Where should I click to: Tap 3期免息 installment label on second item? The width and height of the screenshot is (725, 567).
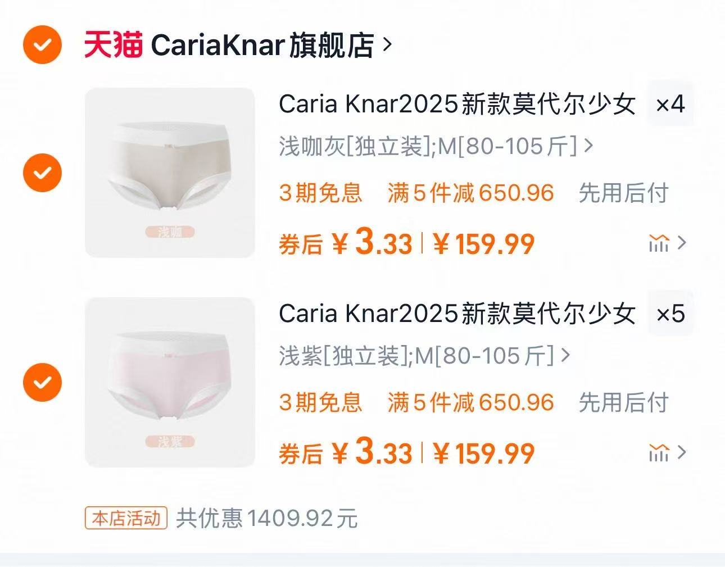[320, 402]
